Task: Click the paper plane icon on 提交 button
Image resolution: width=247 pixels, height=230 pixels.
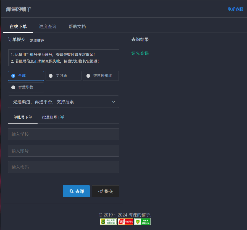Action: click(101, 191)
